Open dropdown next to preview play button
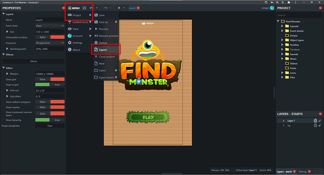The width and height of the screenshot is (324, 175). tap(124, 8)
